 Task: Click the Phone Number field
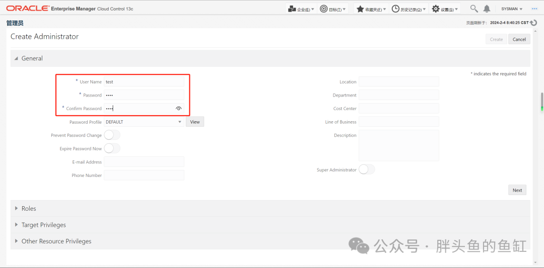144,175
